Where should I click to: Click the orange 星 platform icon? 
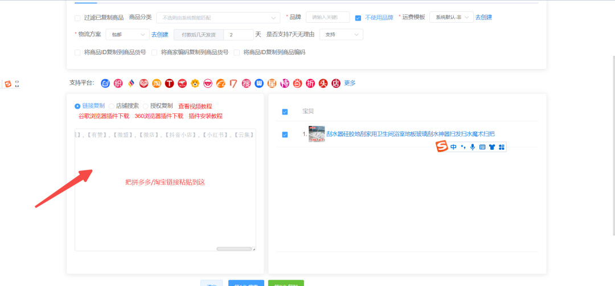click(272, 83)
